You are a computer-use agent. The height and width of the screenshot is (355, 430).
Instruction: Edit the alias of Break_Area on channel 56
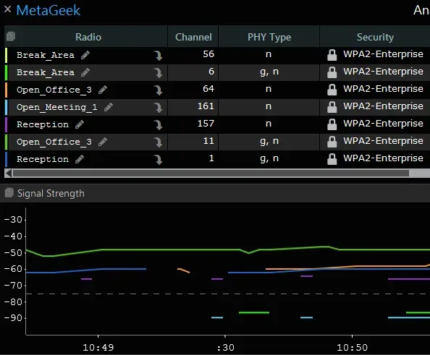click(x=85, y=55)
